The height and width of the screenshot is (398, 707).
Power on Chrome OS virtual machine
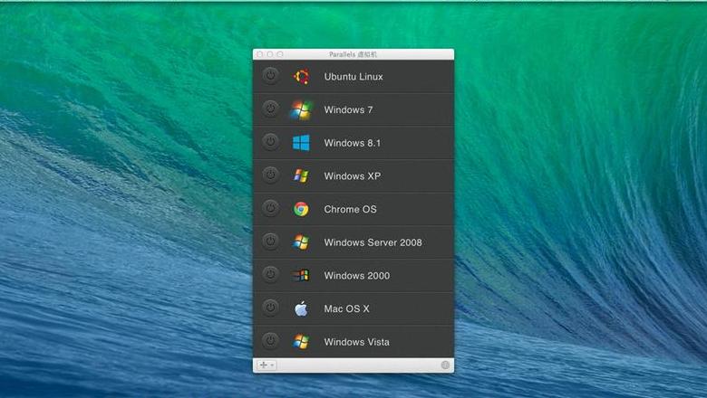[x=270, y=208]
